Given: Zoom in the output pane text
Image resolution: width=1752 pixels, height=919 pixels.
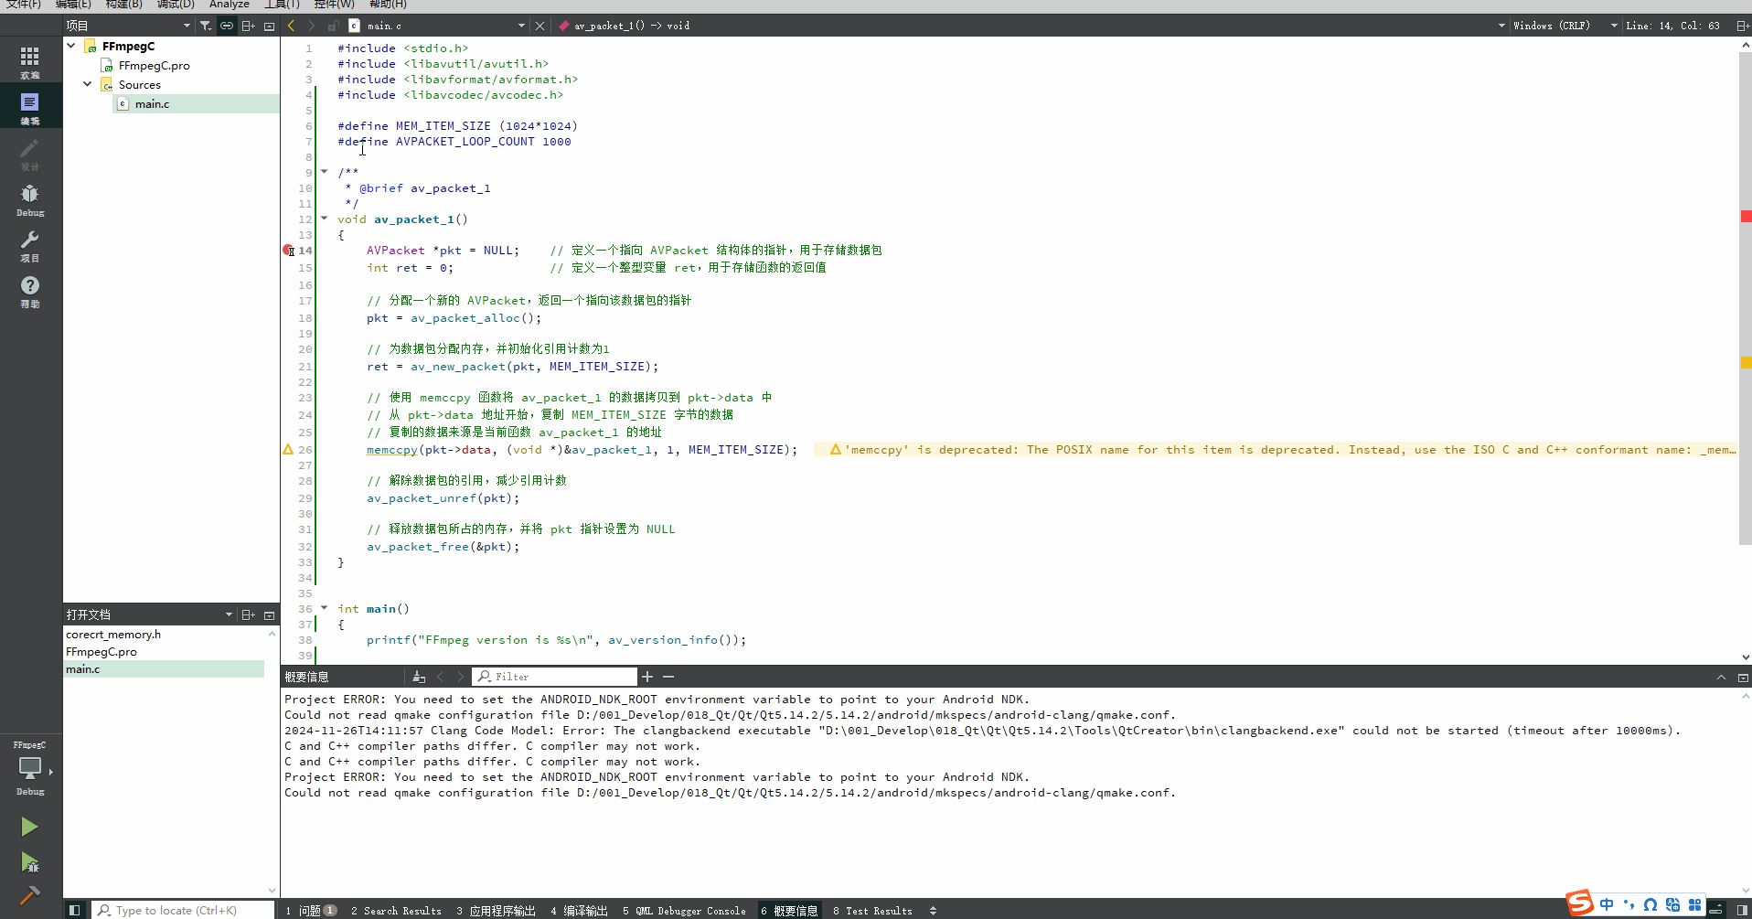Looking at the screenshot, I should pyautogui.click(x=647, y=677).
